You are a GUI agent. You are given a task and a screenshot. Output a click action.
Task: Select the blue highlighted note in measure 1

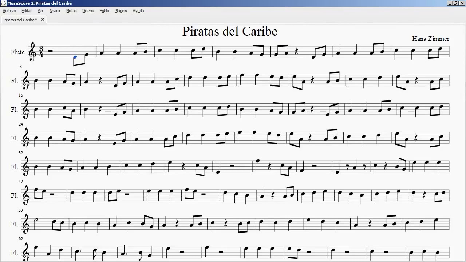pyautogui.click(x=75, y=57)
